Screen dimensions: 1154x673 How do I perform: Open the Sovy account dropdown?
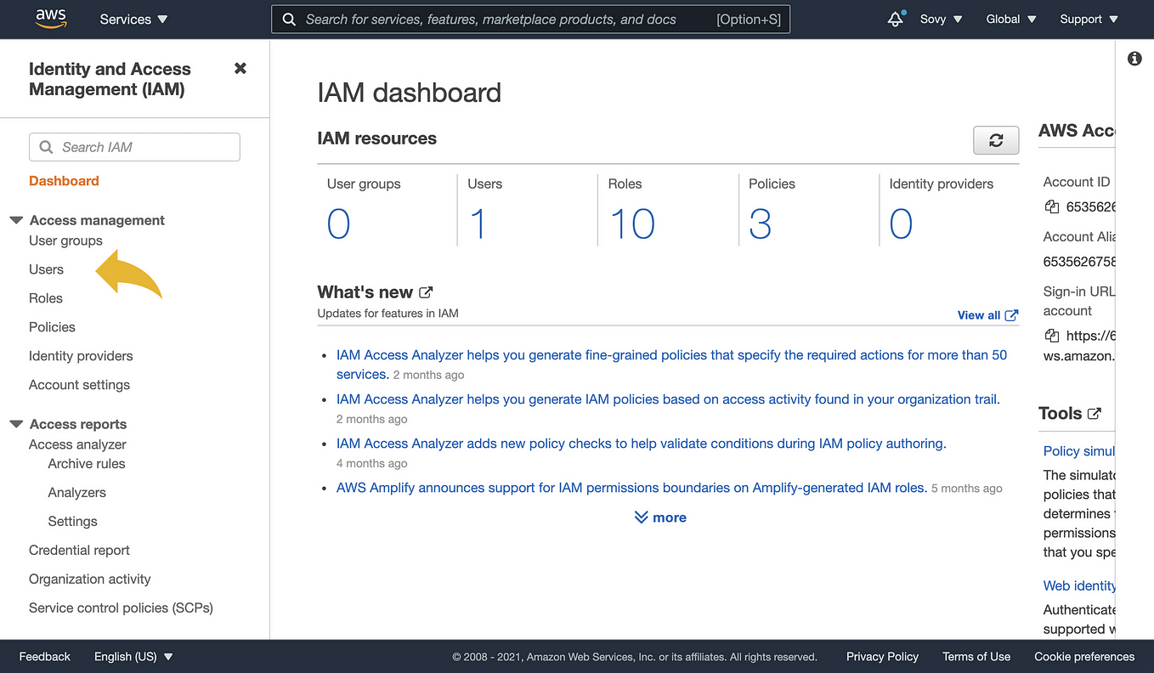[x=942, y=19]
